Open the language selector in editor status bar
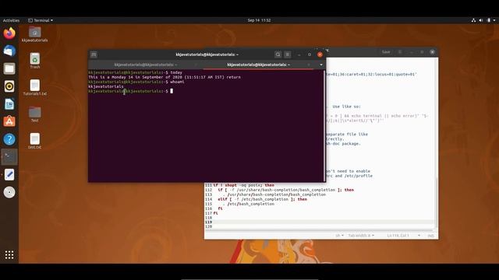Image resolution: width=499 pixels, height=280 pixels. coord(339,236)
